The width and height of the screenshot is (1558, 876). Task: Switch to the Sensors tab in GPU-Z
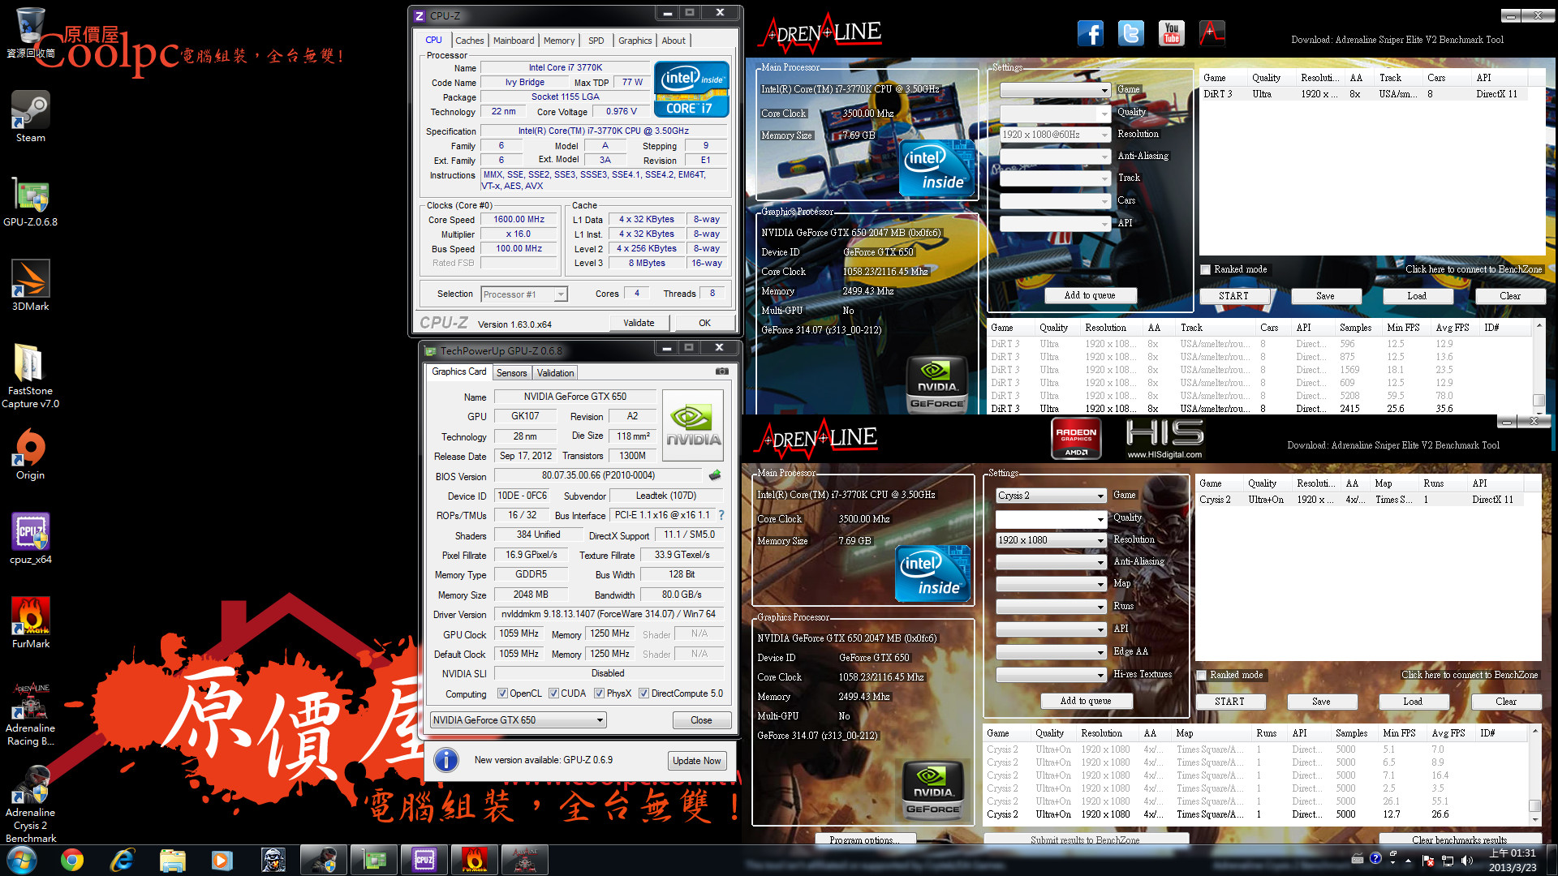[x=511, y=373]
